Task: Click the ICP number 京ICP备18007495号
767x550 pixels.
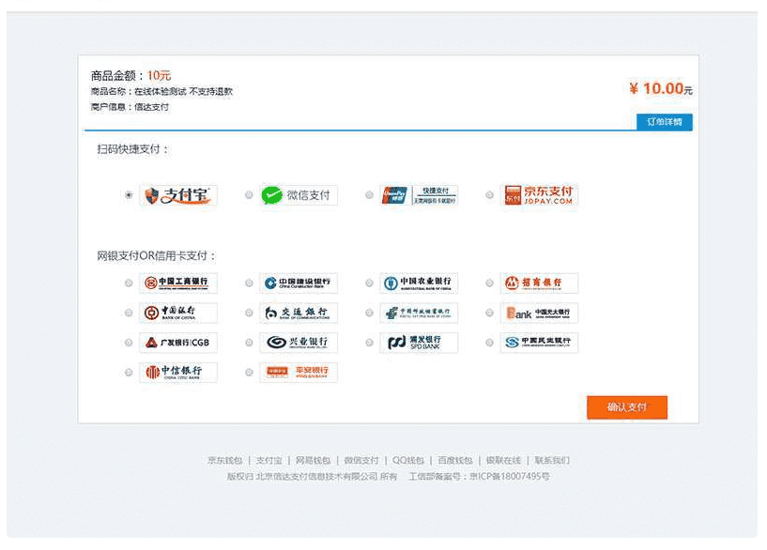Action: tap(509, 476)
